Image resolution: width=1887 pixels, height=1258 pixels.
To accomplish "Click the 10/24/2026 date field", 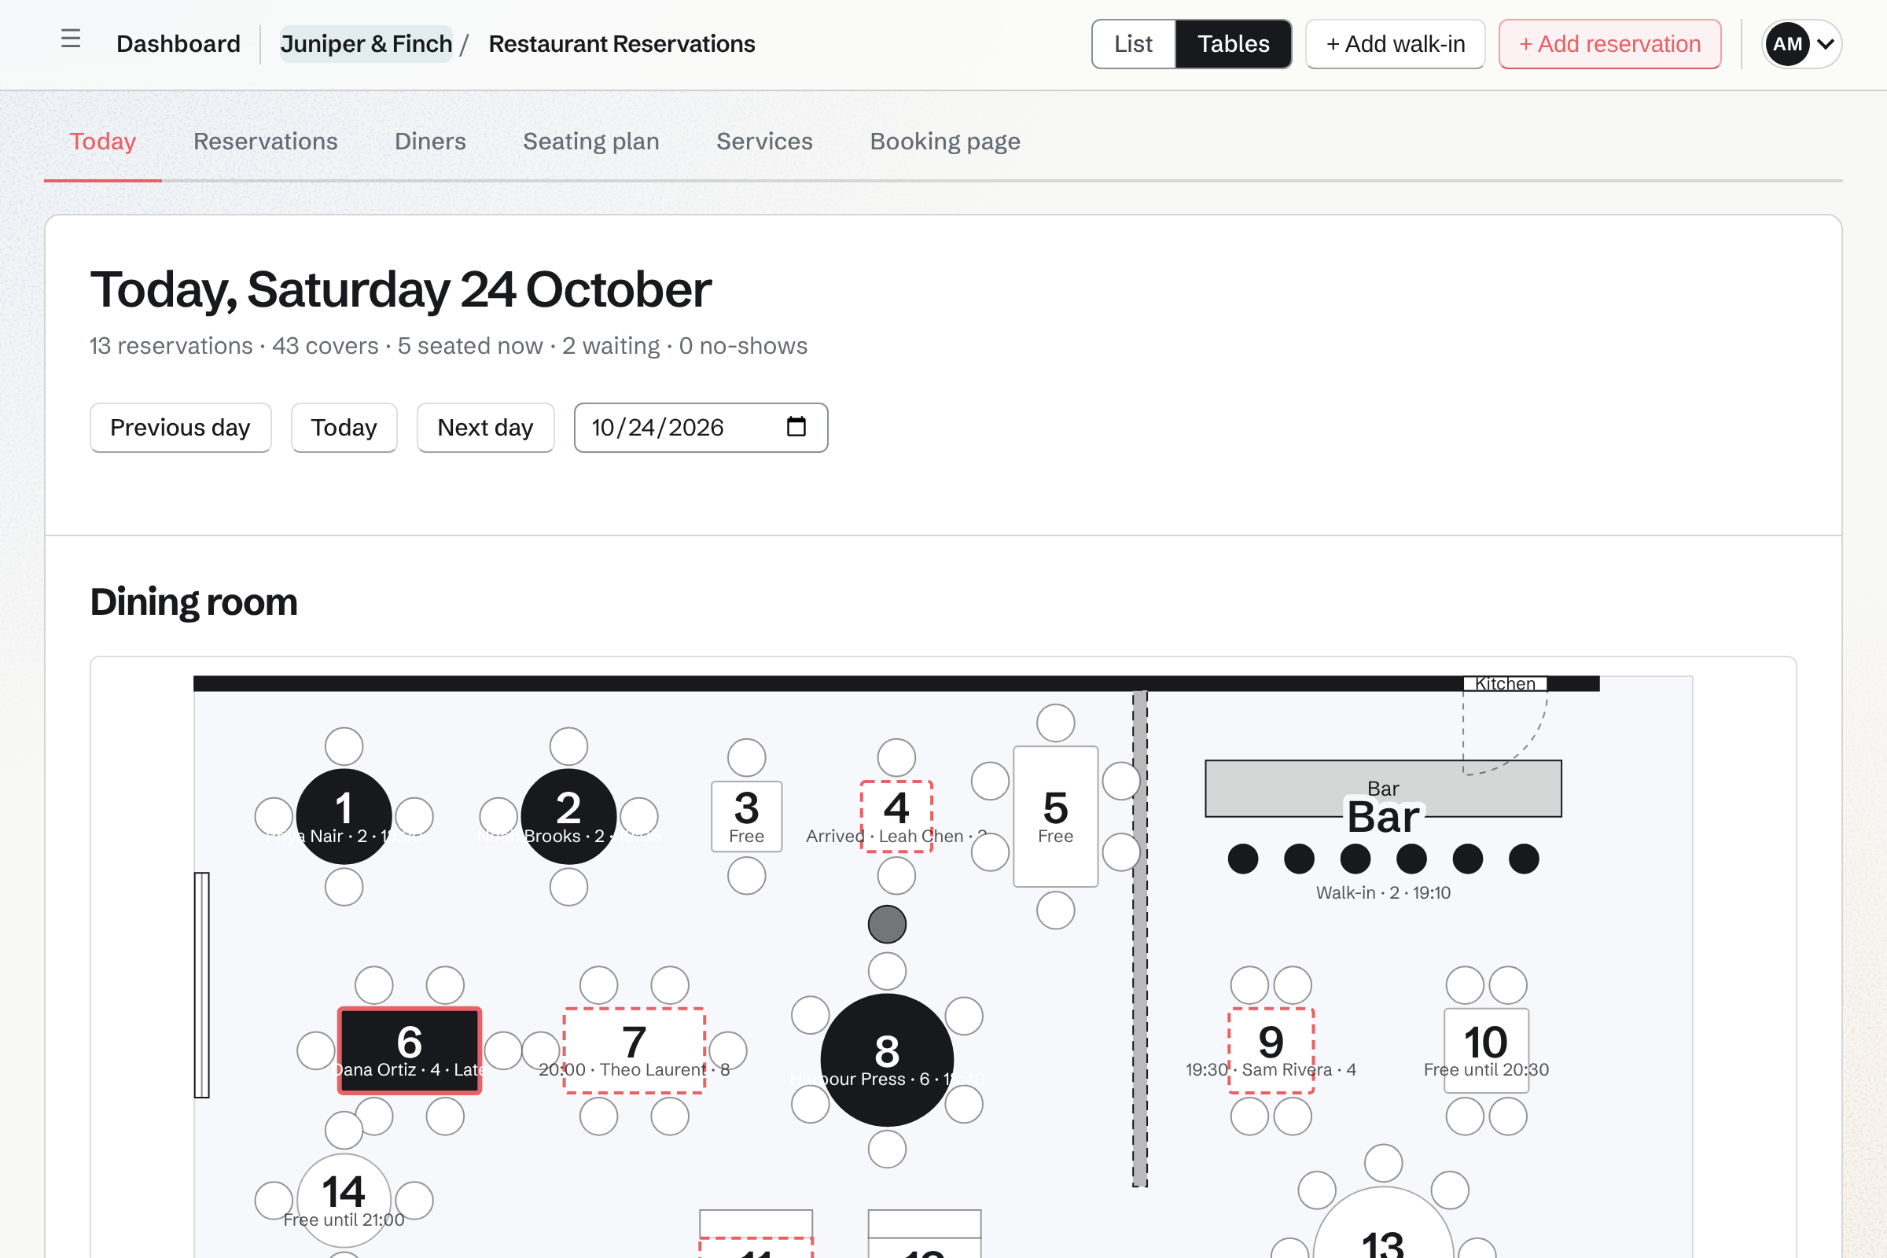I will 701,428.
